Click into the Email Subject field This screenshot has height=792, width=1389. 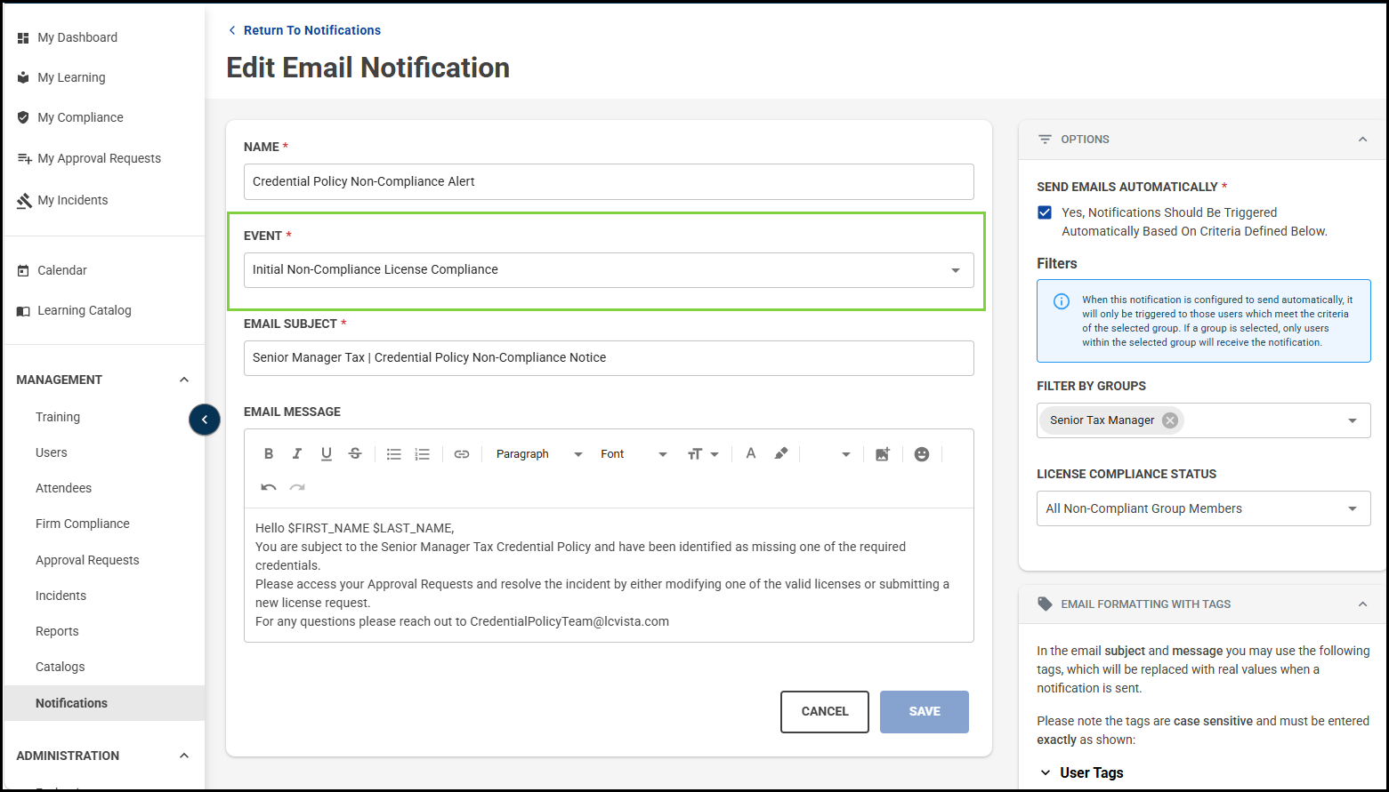[609, 358]
